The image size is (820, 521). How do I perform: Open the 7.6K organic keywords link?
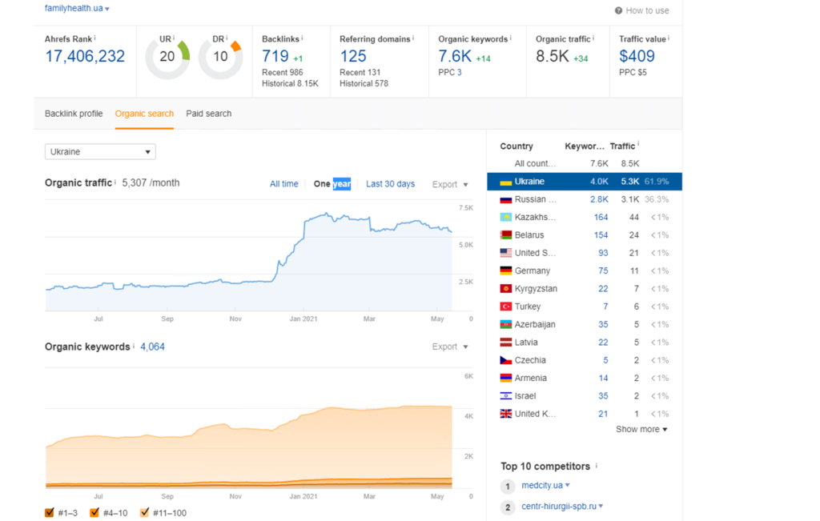[455, 56]
